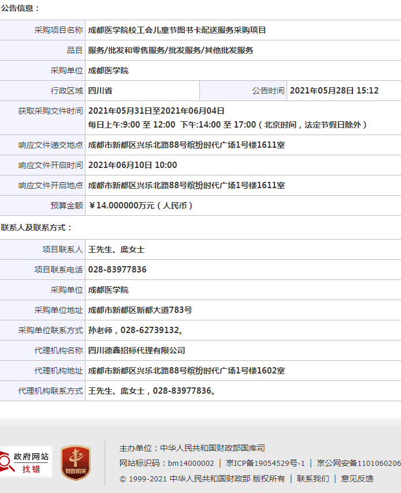
Task: Click the 意见反馈 footer link
Action: coord(357,479)
